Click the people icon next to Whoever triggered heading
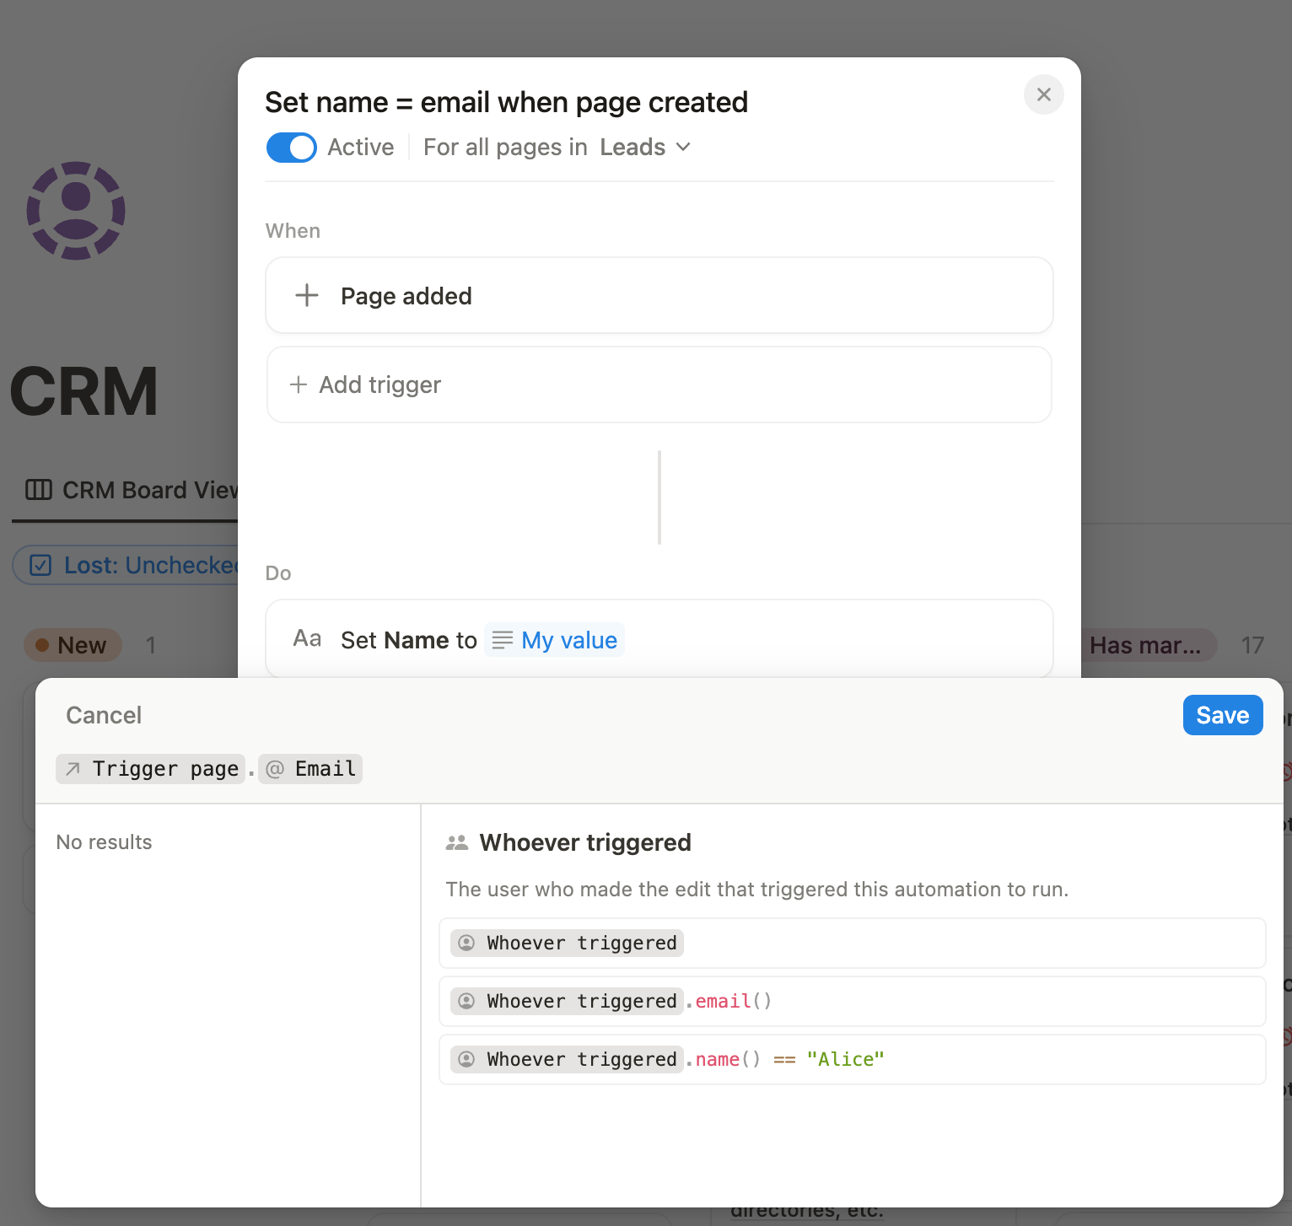Screen dimensions: 1292x1226 point(457,842)
